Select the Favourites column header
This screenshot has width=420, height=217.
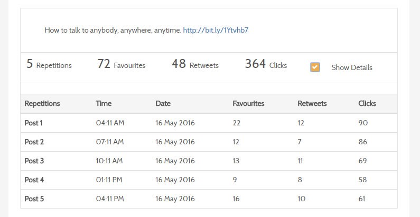(248, 104)
